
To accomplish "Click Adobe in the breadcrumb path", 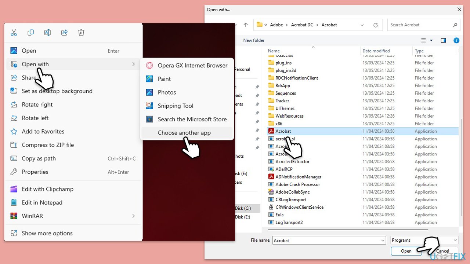I will click(276, 25).
